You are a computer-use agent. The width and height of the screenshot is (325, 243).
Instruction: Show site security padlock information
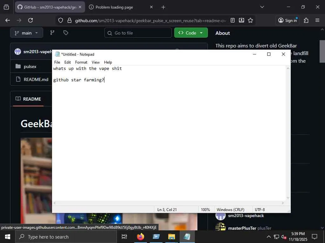(70, 20)
